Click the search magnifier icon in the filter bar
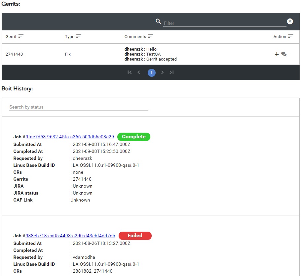The height and width of the screenshot is (276, 304). click(158, 21)
